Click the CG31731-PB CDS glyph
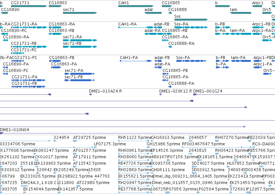 [x=28, y=87]
